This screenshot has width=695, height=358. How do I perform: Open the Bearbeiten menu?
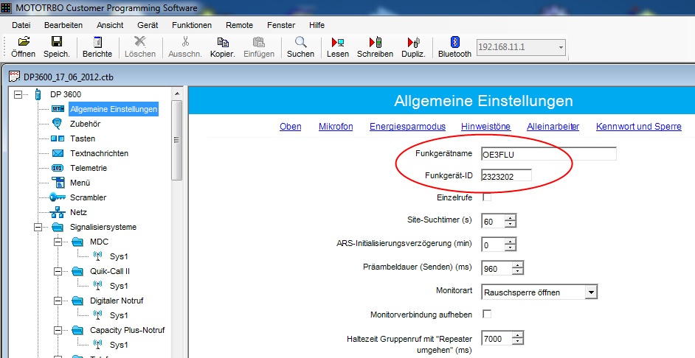click(x=63, y=25)
